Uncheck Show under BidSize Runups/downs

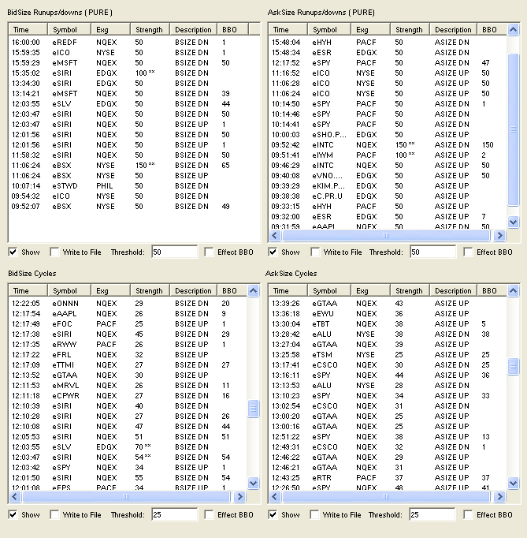coord(13,252)
